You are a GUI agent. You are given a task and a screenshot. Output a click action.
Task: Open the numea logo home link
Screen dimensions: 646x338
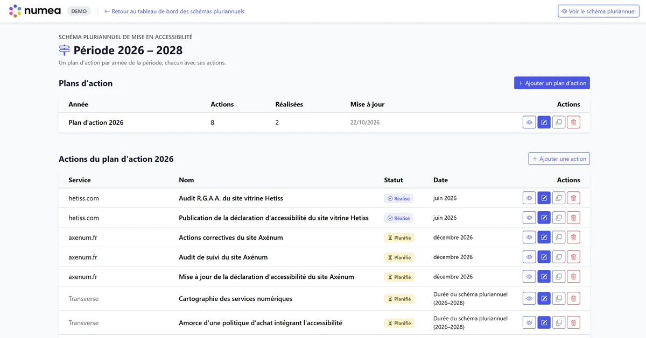coord(35,11)
